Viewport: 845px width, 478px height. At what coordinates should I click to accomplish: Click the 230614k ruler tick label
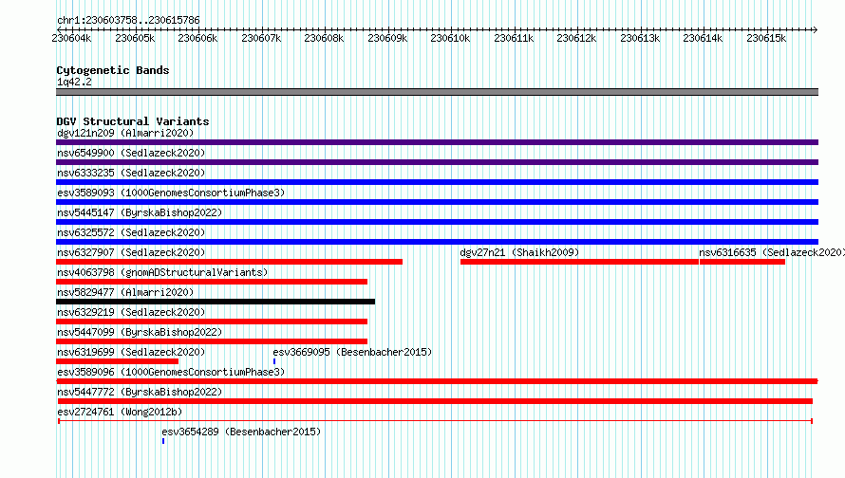703,38
